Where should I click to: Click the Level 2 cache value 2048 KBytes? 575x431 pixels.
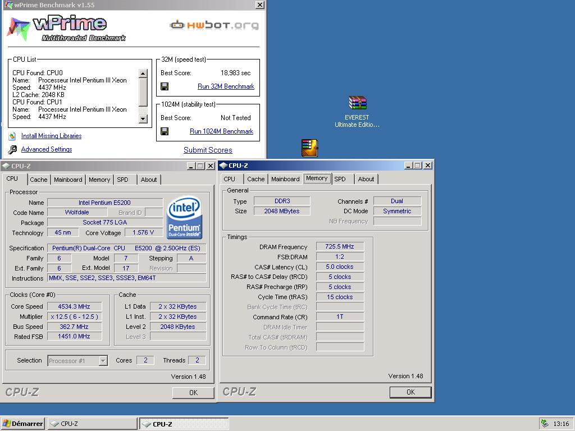[x=178, y=327]
